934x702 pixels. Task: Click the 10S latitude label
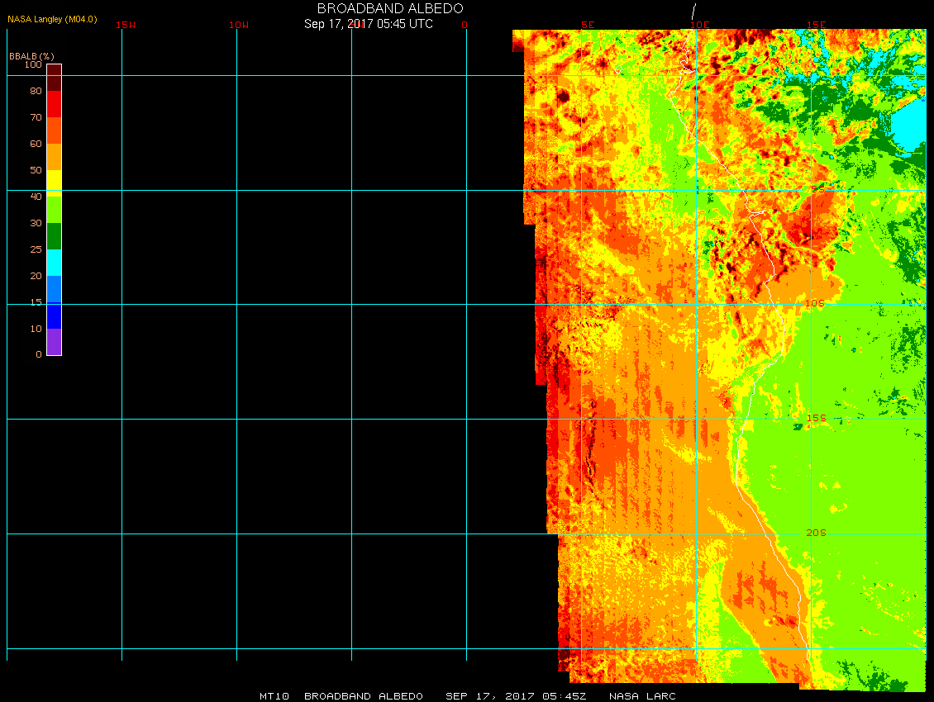tap(815, 304)
